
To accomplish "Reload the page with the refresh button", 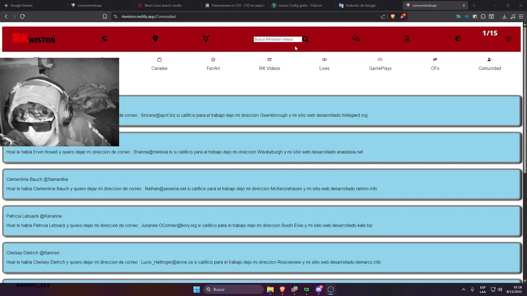I will click(22, 16).
